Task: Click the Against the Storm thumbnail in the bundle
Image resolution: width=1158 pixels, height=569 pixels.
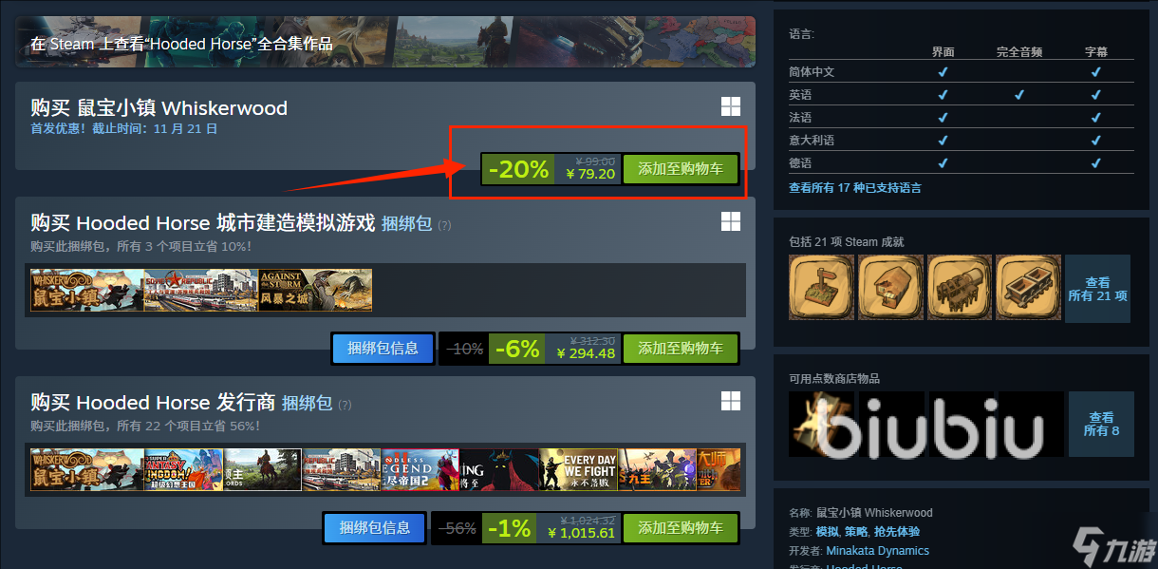Action: (x=315, y=290)
